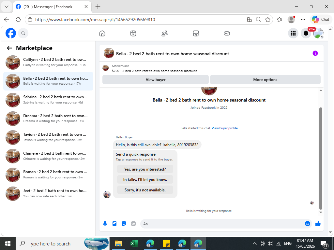Click Bella's message bubble text
This screenshot has height=250, width=334.
tap(157, 145)
